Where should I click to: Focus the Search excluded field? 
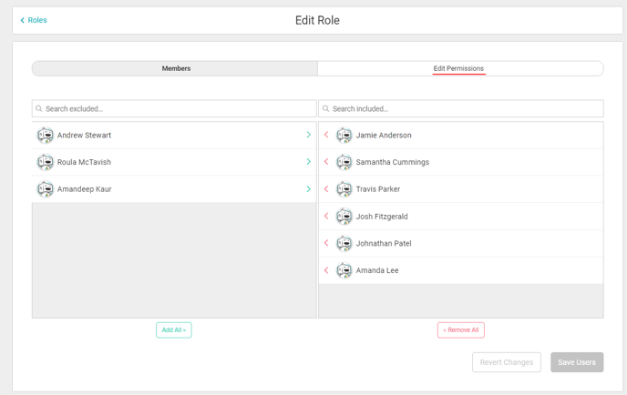coord(174,108)
